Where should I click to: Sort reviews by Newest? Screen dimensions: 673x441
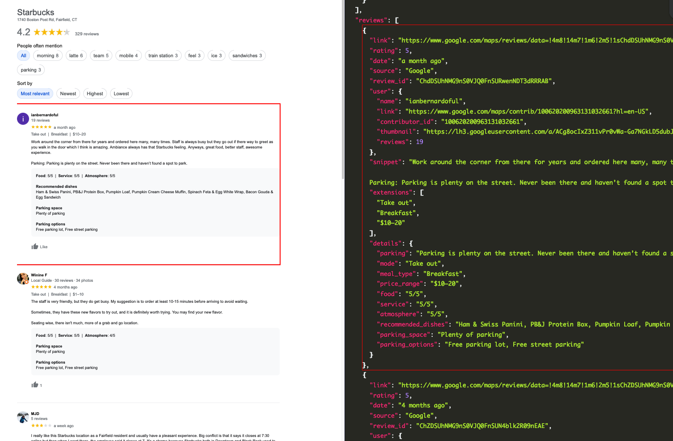[x=68, y=93]
